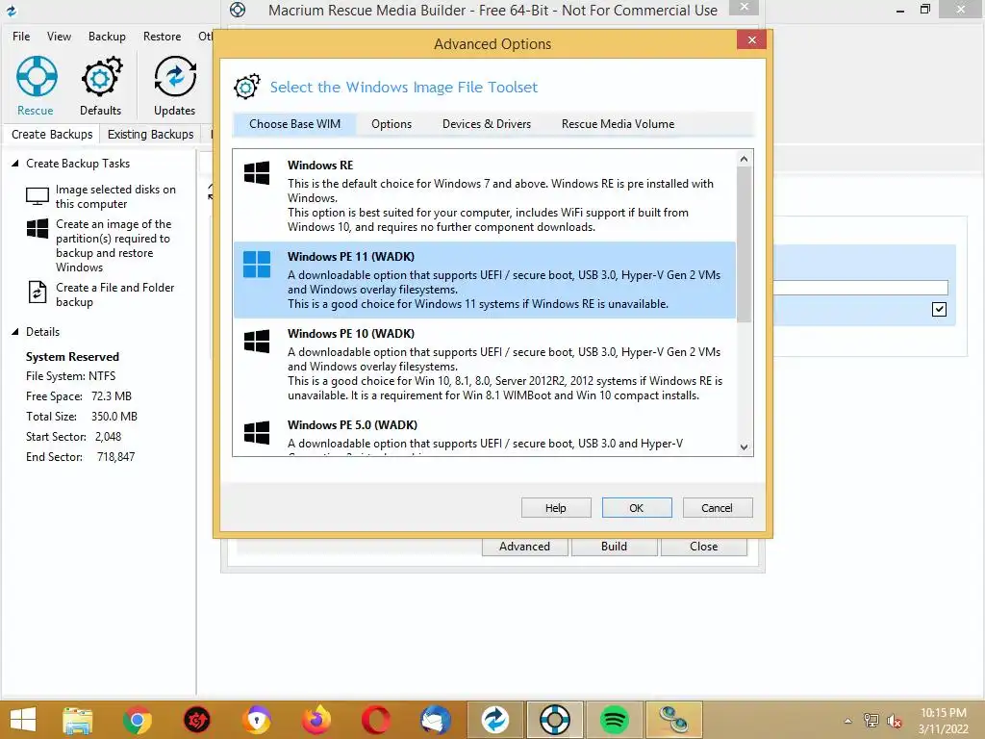Screen dimensions: 985x739
Task: Click WIM list scrollbar thumb
Action: [x=744, y=245]
